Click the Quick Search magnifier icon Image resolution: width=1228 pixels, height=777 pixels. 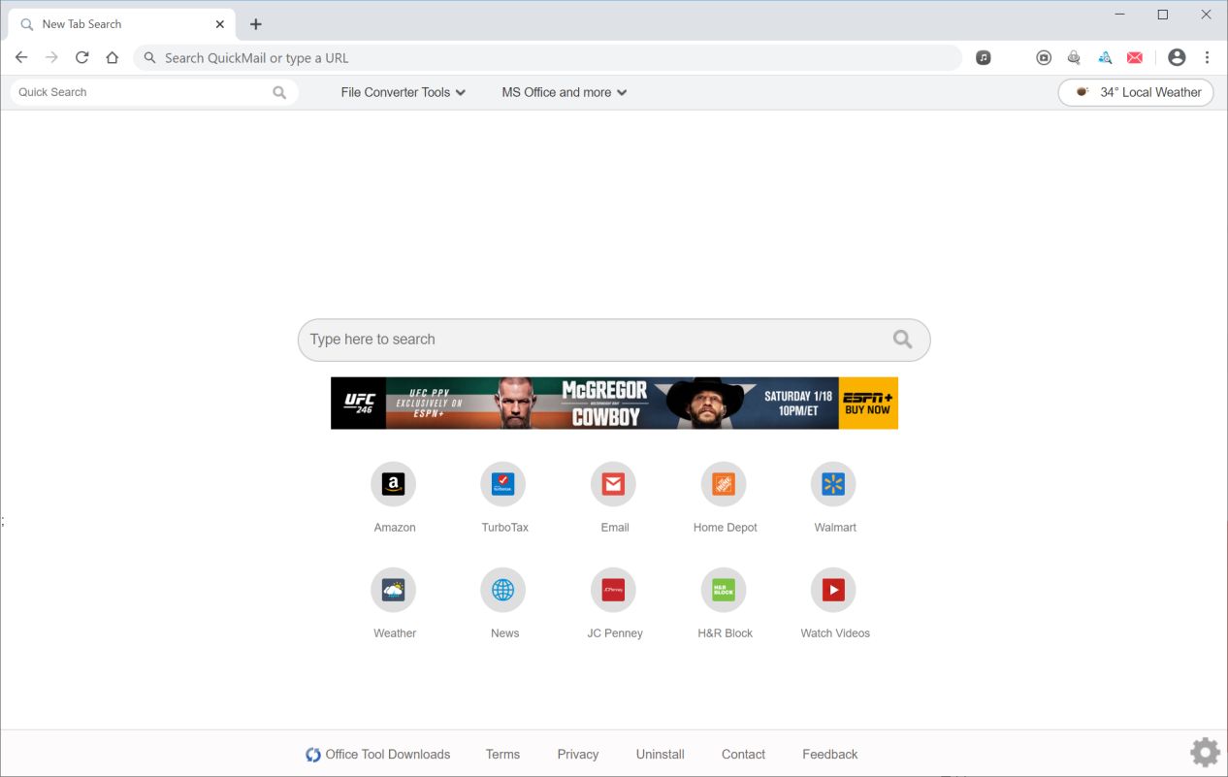pos(279,92)
